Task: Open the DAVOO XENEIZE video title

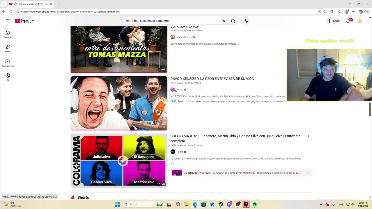Action: (x=212, y=79)
